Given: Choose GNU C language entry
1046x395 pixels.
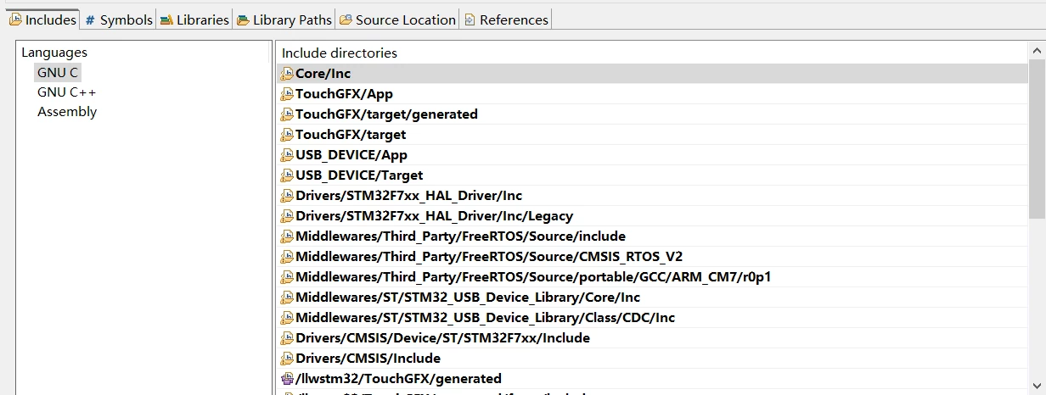Looking at the screenshot, I should click(58, 73).
